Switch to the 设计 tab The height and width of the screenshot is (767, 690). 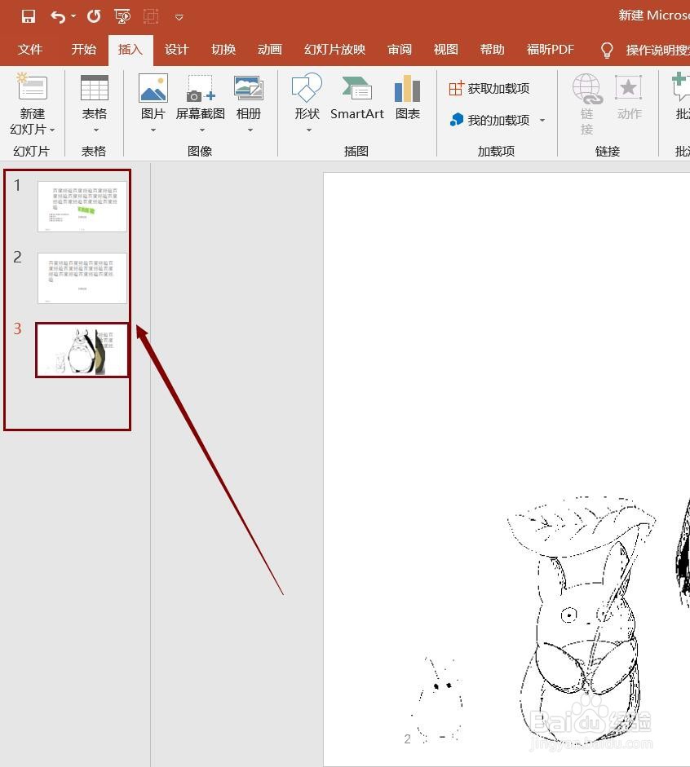[177, 50]
